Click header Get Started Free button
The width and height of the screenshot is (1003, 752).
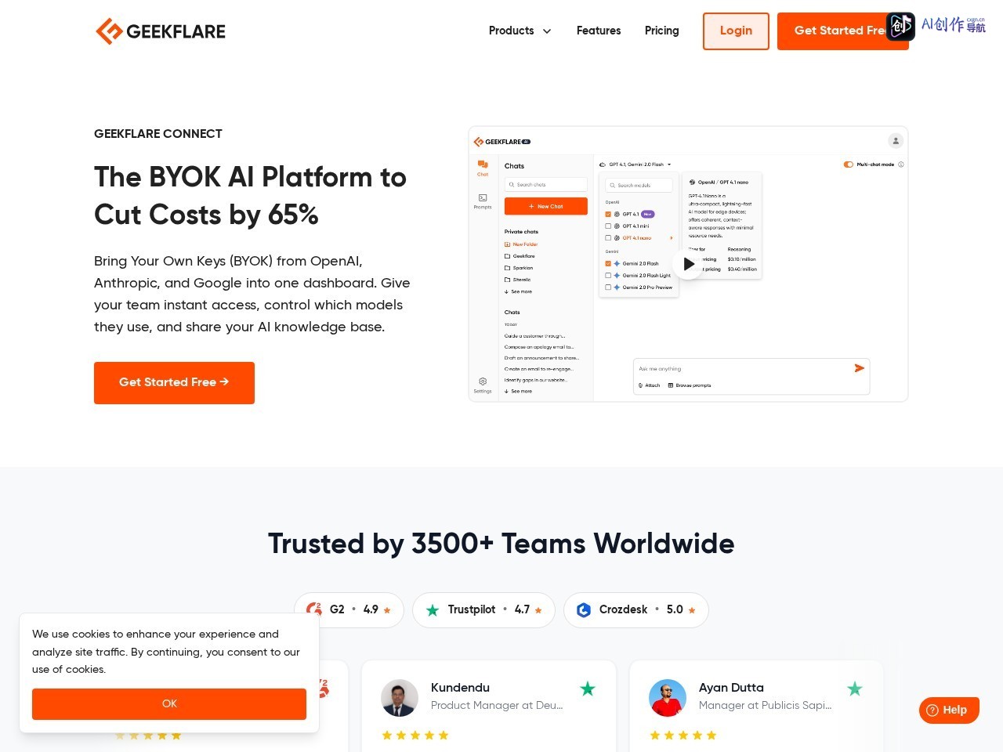click(842, 31)
